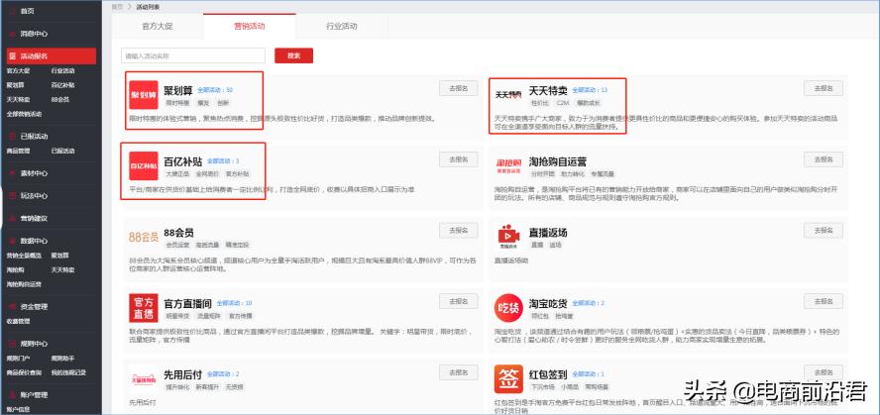Click the 百亿补贴 red logo icon
The image size is (880, 415).
pyautogui.click(x=143, y=166)
